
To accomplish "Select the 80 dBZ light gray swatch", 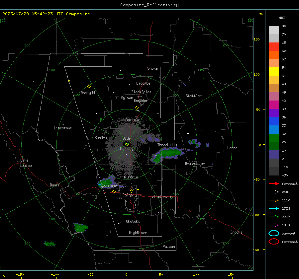I will click(274, 30).
